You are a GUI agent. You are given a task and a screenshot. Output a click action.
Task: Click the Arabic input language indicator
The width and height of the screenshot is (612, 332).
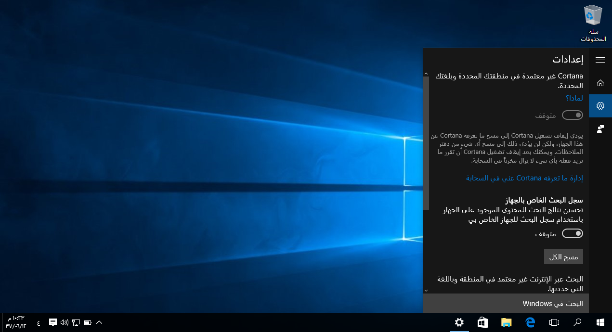[39, 322]
